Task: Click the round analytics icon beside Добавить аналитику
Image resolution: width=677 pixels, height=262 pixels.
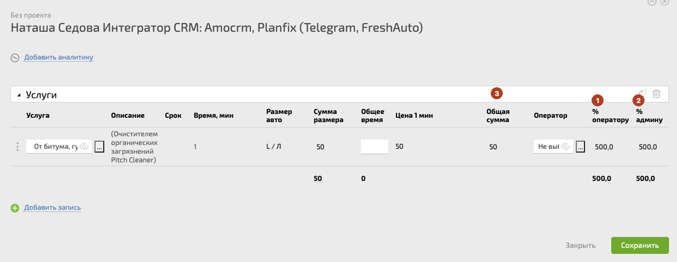Action: click(15, 58)
